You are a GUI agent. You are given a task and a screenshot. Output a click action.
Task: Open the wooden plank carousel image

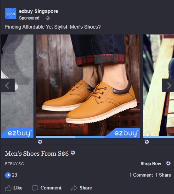tap(159, 86)
